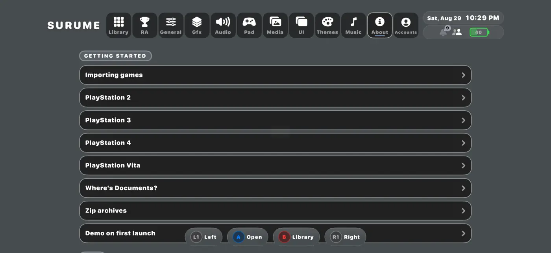Click the chevron on Importing games
This screenshot has height=253, width=551.
pyautogui.click(x=463, y=75)
